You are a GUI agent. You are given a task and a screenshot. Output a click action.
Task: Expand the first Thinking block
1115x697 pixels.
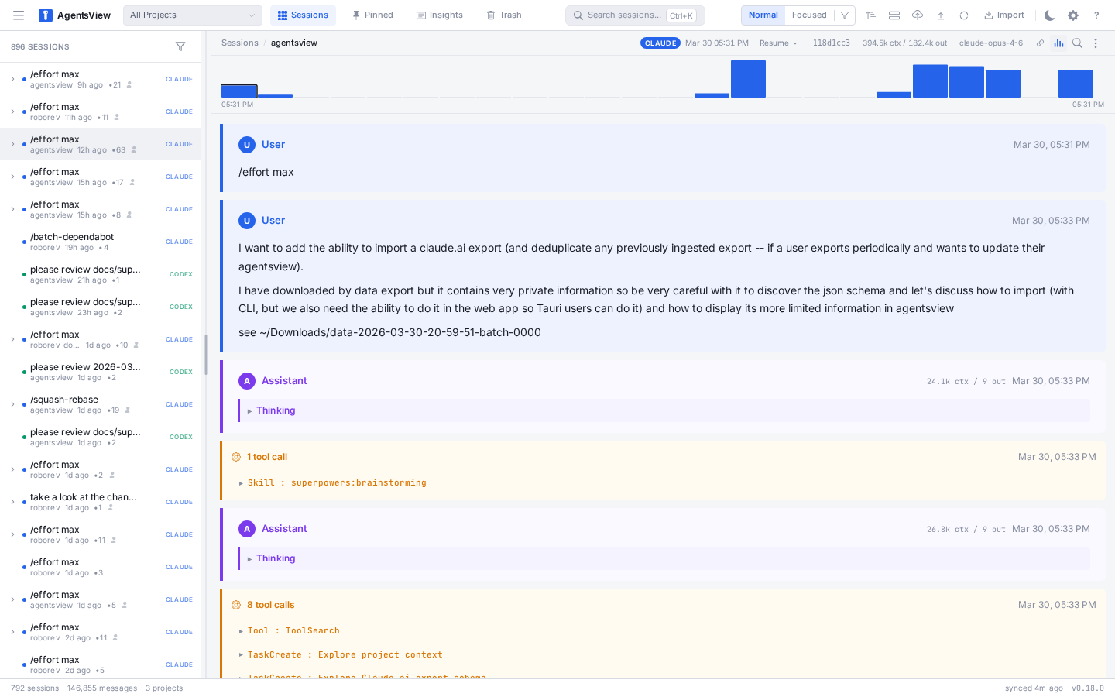coord(276,410)
